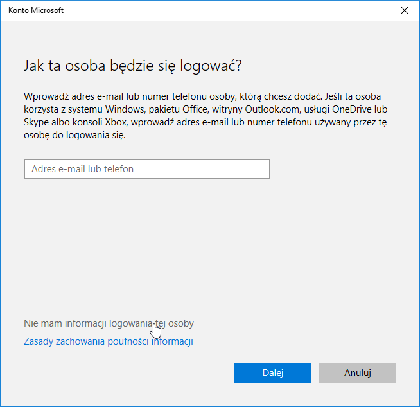Click the paragraph starting 'Wprowadź adres e-mail'
420x407 pixels.
pyautogui.click(x=206, y=116)
